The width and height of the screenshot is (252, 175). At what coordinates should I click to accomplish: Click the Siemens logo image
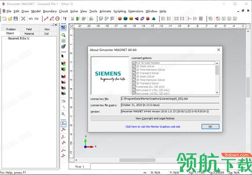(110, 76)
